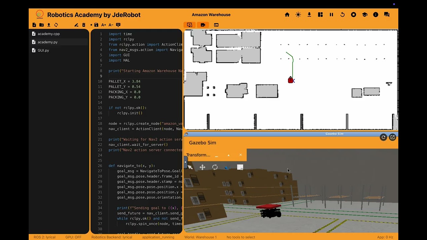Viewport: 427px width, 240px height.
Task: Create a new folder
Action: click(41, 25)
